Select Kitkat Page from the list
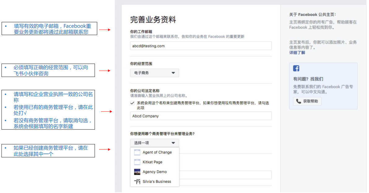Screen dimensions: 369x193 pos(154,162)
